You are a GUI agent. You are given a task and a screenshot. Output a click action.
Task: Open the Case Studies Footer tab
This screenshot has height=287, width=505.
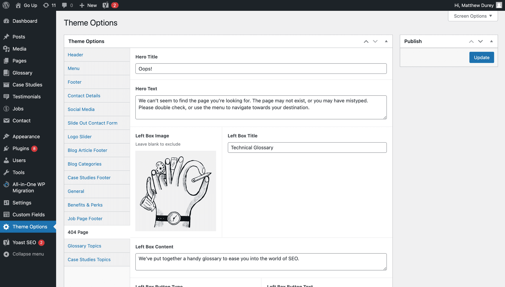[x=97, y=178]
